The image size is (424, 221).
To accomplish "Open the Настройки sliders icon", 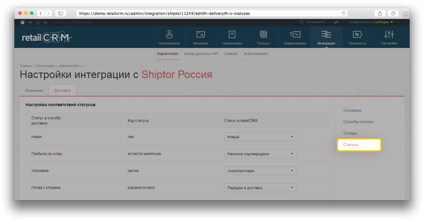I will (x=389, y=34).
